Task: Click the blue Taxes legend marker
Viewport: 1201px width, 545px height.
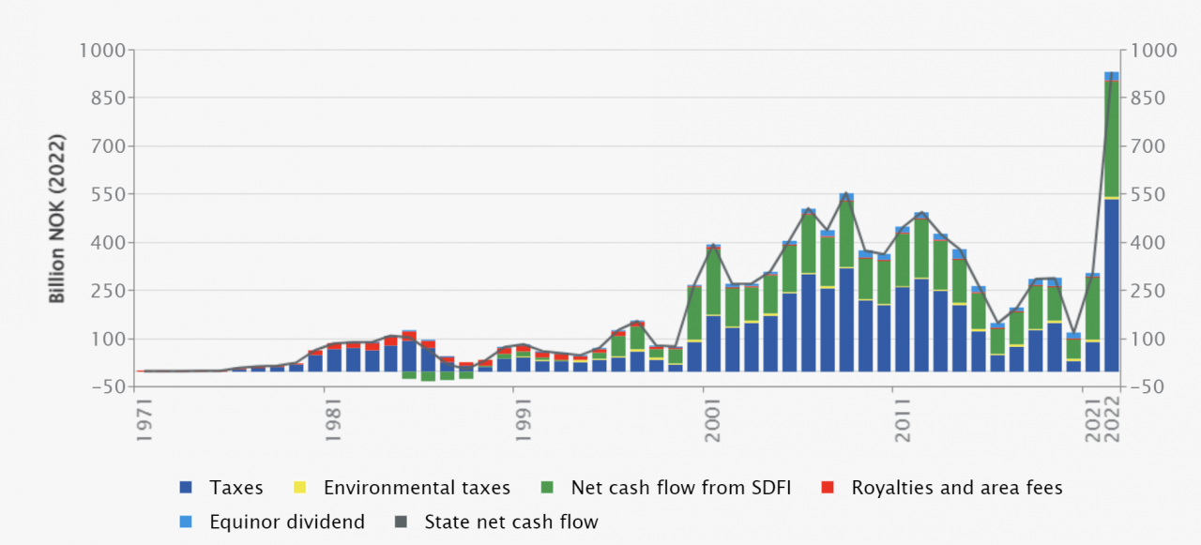Action: tap(185, 488)
